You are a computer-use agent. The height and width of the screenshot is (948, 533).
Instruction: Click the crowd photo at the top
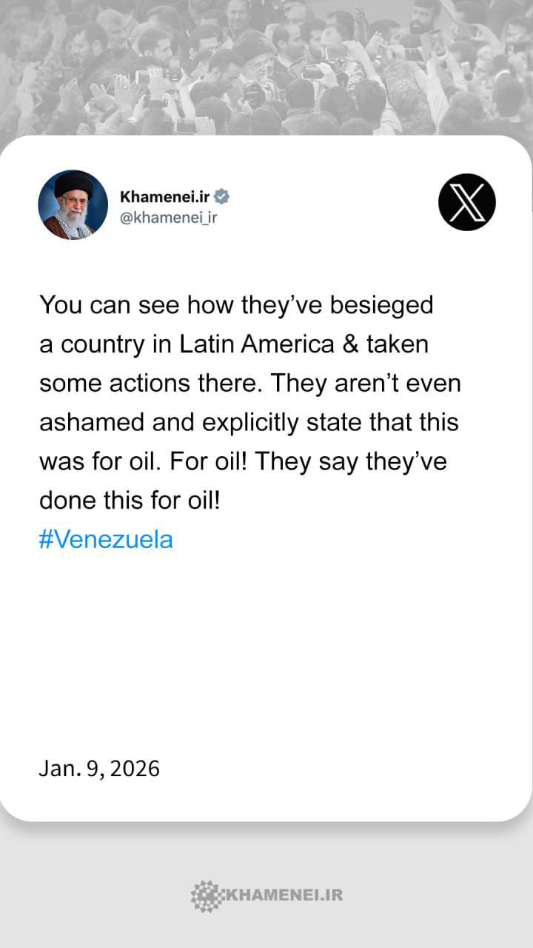point(266,67)
